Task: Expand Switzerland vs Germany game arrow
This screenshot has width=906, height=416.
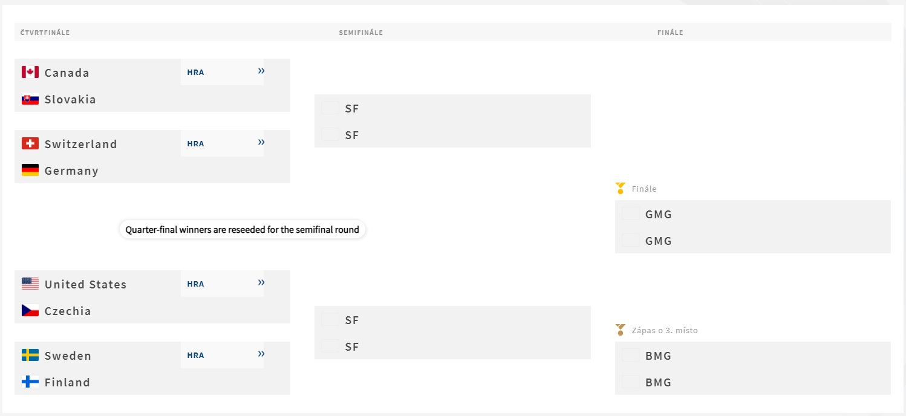Action: point(261,143)
